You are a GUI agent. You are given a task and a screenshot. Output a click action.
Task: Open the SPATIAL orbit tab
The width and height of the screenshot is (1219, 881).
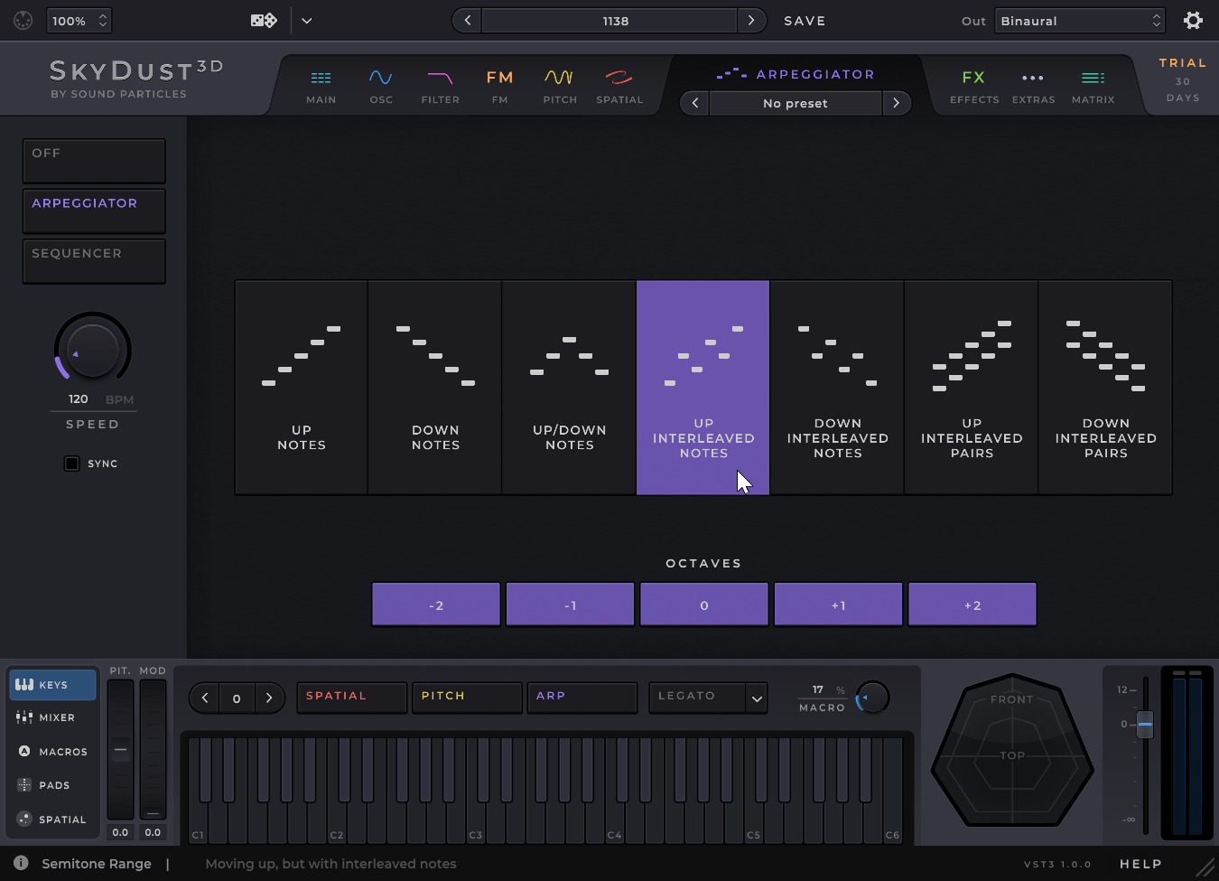[x=619, y=87]
